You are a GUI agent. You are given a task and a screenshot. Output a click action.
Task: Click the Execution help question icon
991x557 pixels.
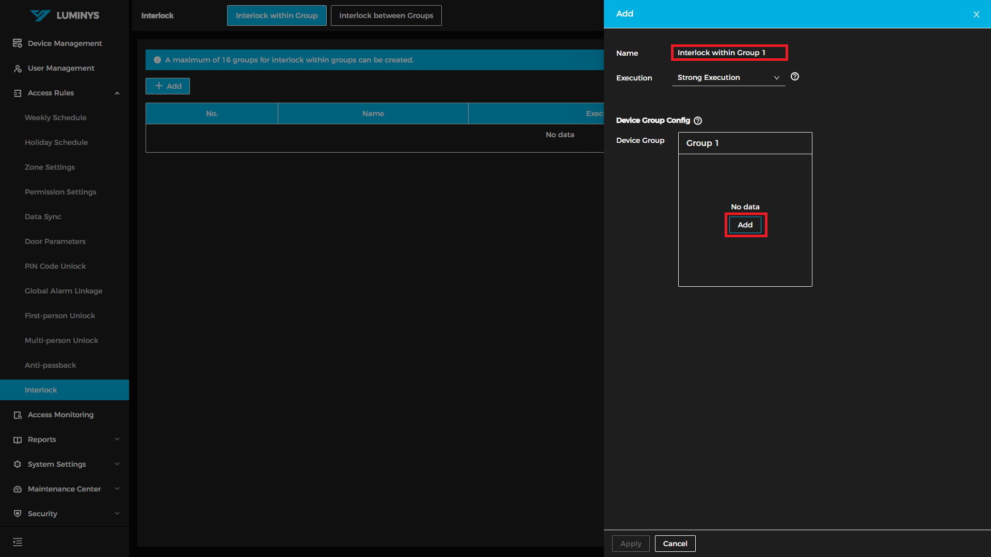[x=795, y=77]
